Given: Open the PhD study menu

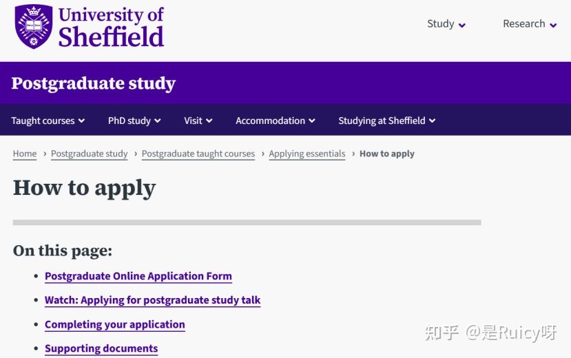Looking at the screenshot, I should click(134, 120).
